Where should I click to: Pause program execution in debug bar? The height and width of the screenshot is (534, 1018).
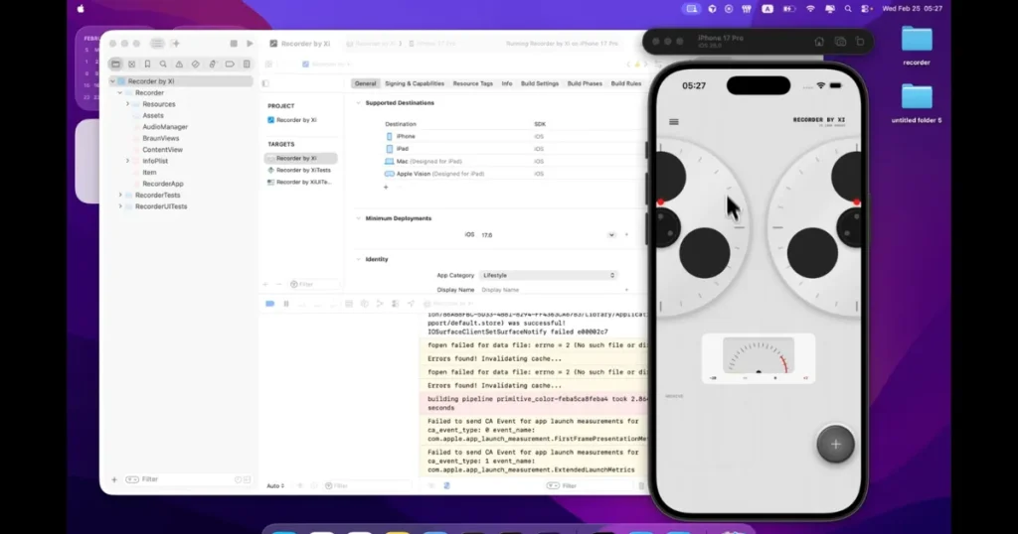click(286, 304)
